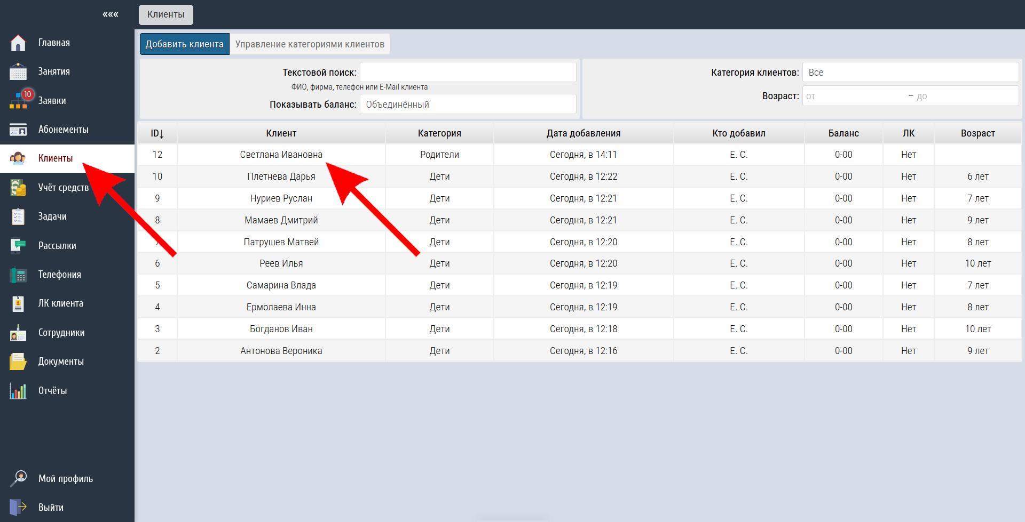Screen dimensions: 1025x522
Task: Select the Учёт средств menu label
Action: click(64, 187)
